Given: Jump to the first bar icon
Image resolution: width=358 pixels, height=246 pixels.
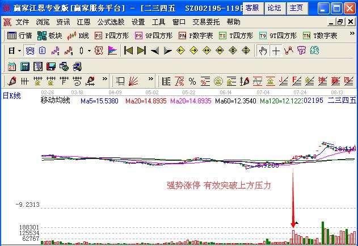Looking at the screenshot, I should 129,51.
